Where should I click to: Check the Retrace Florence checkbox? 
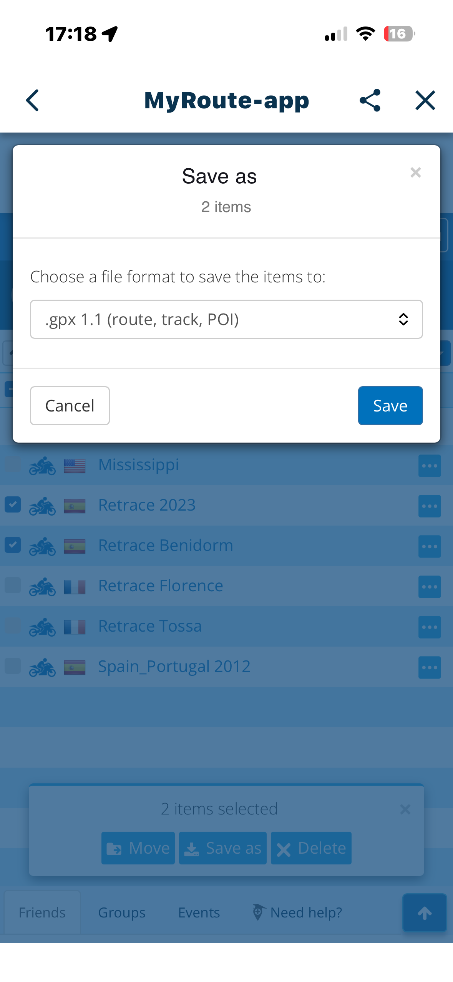(x=13, y=585)
